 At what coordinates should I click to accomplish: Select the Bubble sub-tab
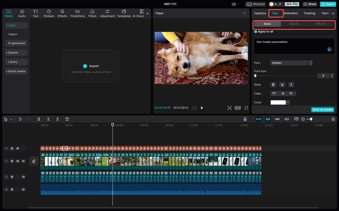294,24
